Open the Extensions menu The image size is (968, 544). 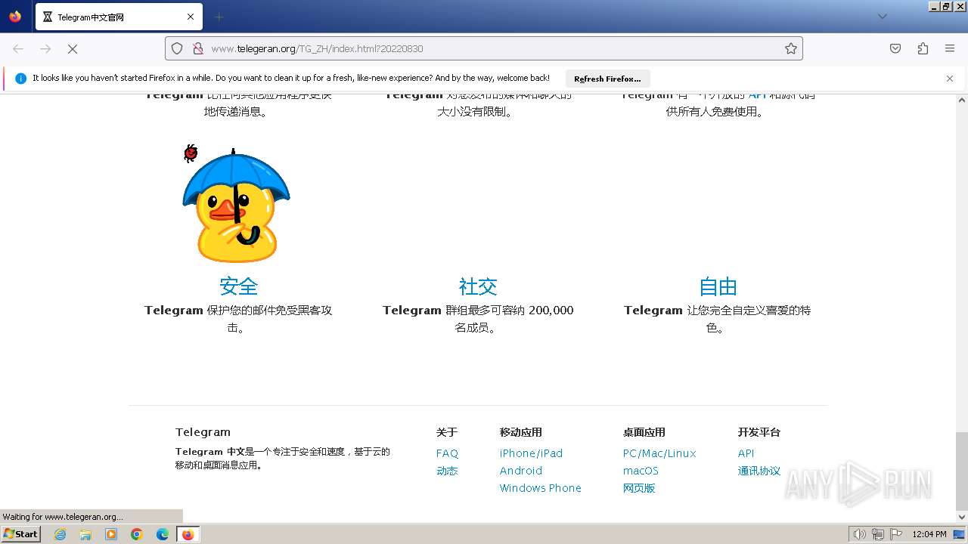(x=923, y=48)
